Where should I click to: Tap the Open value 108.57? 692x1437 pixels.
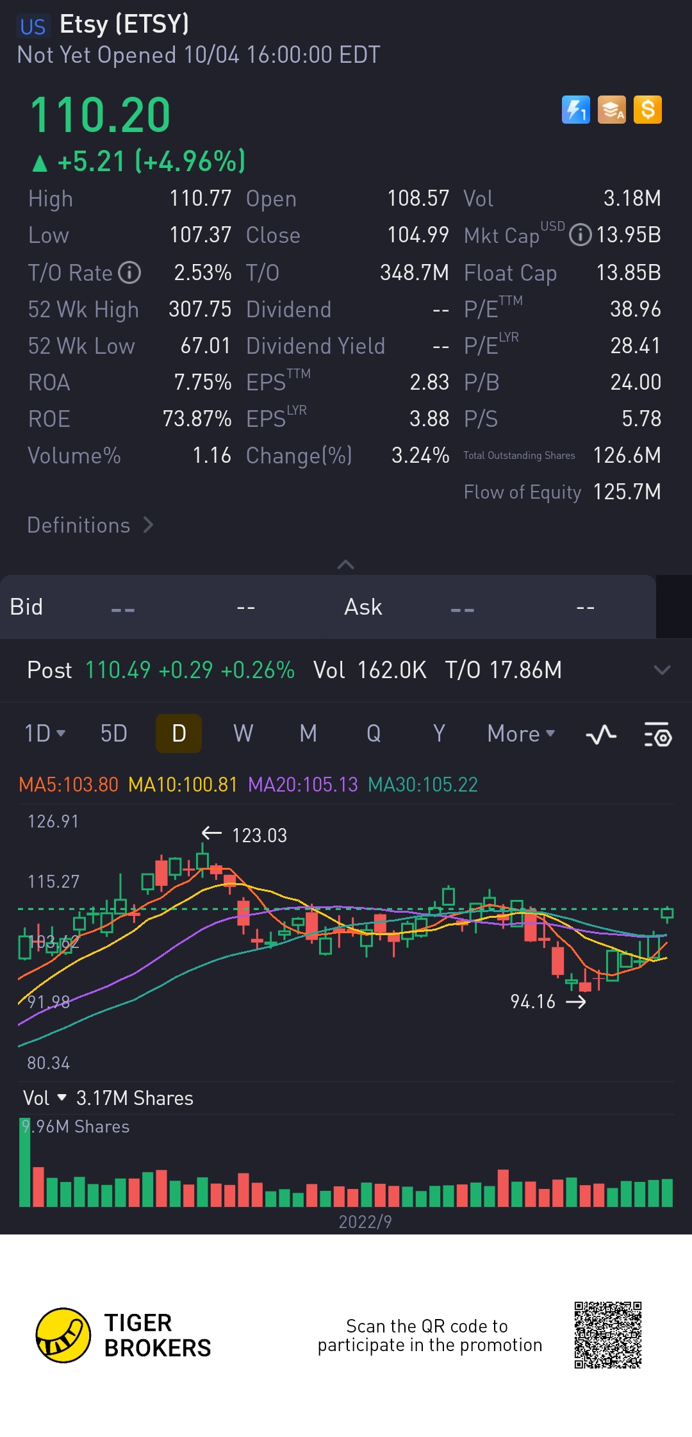[418, 199]
